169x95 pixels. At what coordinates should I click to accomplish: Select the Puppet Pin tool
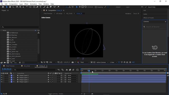click(x=58, y=7)
